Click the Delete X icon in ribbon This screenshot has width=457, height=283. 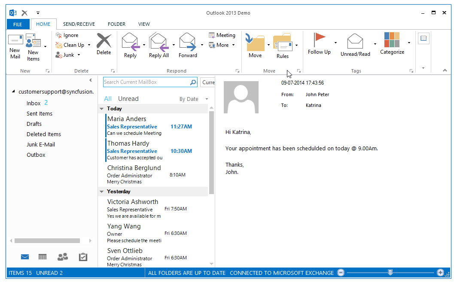coord(104,41)
